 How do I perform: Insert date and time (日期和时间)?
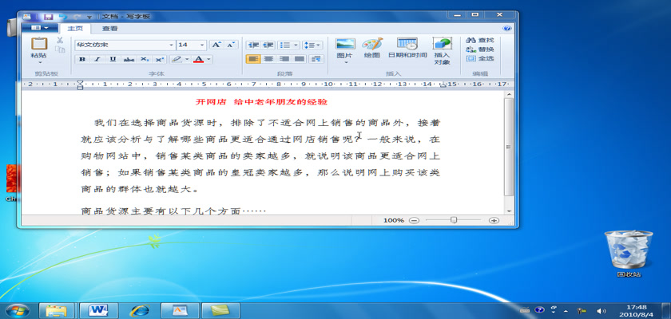tap(407, 45)
